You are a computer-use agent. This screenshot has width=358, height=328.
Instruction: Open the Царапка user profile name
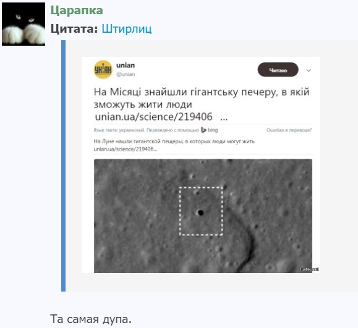(77, 11)
